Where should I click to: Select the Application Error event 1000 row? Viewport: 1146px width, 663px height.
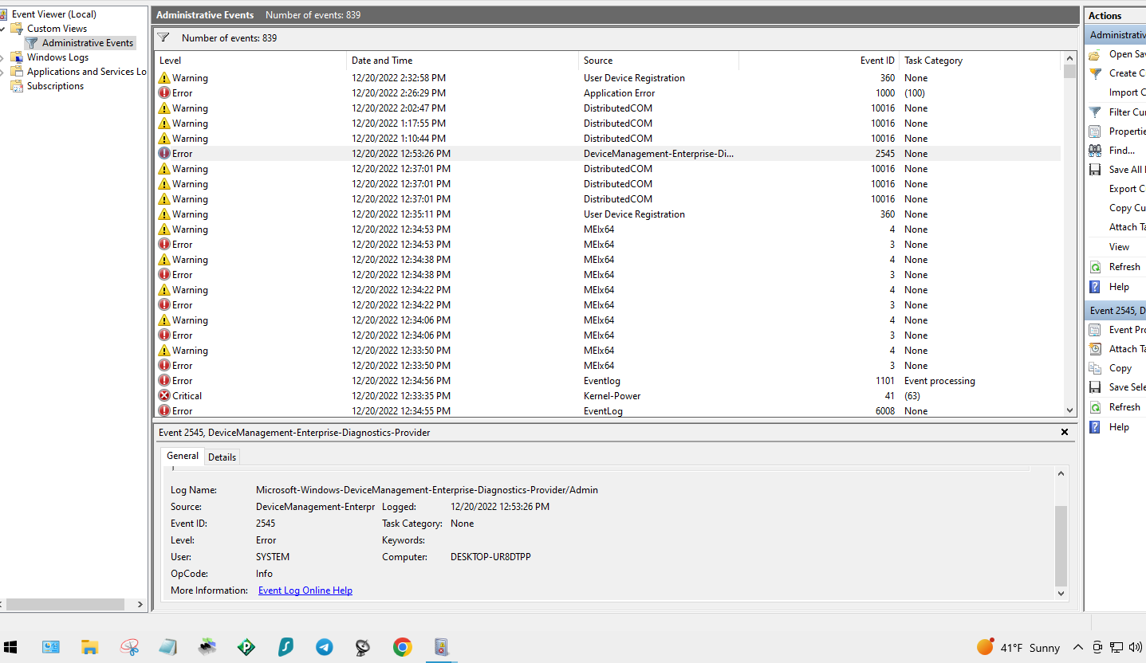[608, 93]
